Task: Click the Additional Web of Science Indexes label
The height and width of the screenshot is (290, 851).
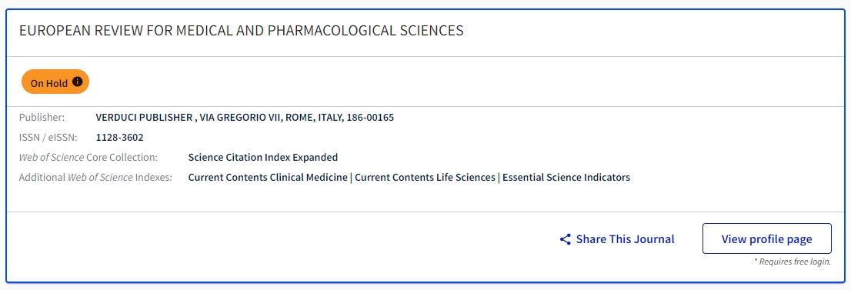Action: (95, 177)
